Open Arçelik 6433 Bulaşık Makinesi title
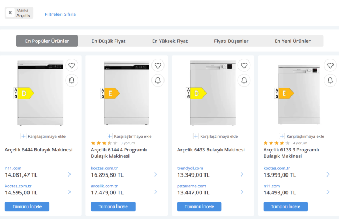 [211, 150]
